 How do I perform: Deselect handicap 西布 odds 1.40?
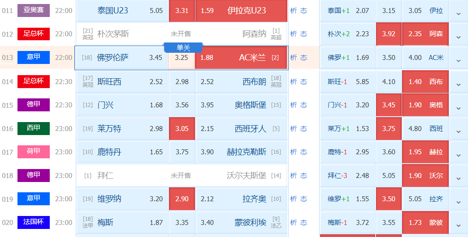425,81
